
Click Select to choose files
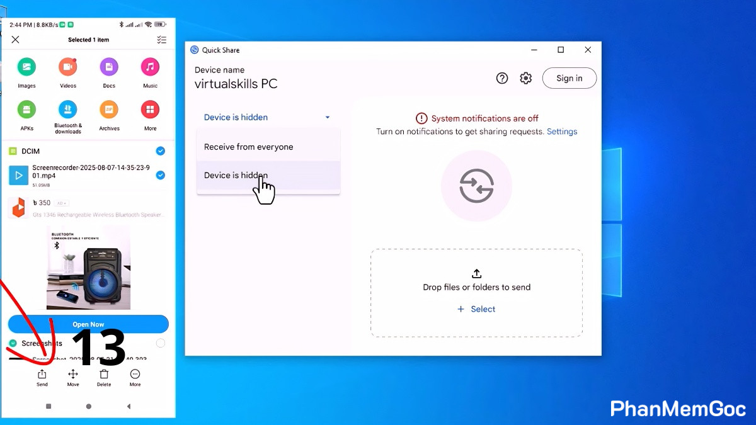476,309
